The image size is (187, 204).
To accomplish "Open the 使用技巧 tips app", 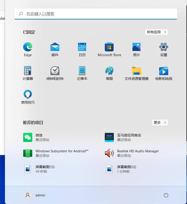I will (28, 94).
